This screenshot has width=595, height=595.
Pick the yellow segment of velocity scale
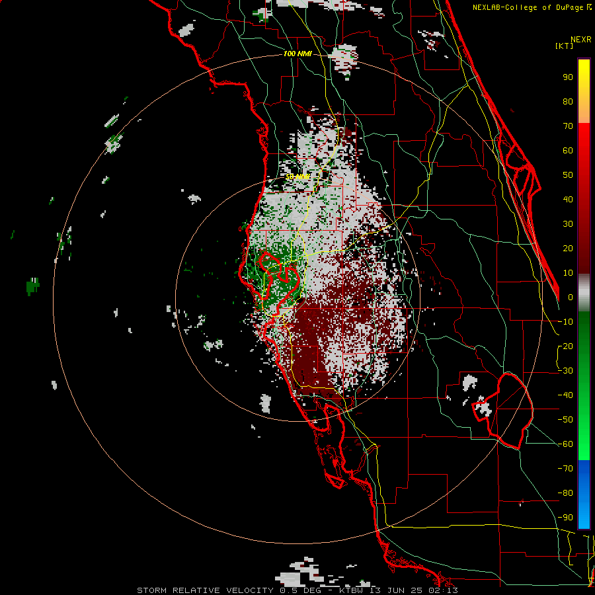[x=584, y=91]
